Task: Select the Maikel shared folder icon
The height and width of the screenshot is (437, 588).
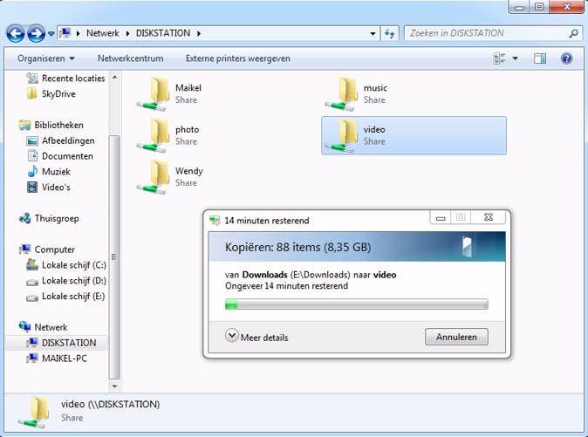Action: click(154, 93)
